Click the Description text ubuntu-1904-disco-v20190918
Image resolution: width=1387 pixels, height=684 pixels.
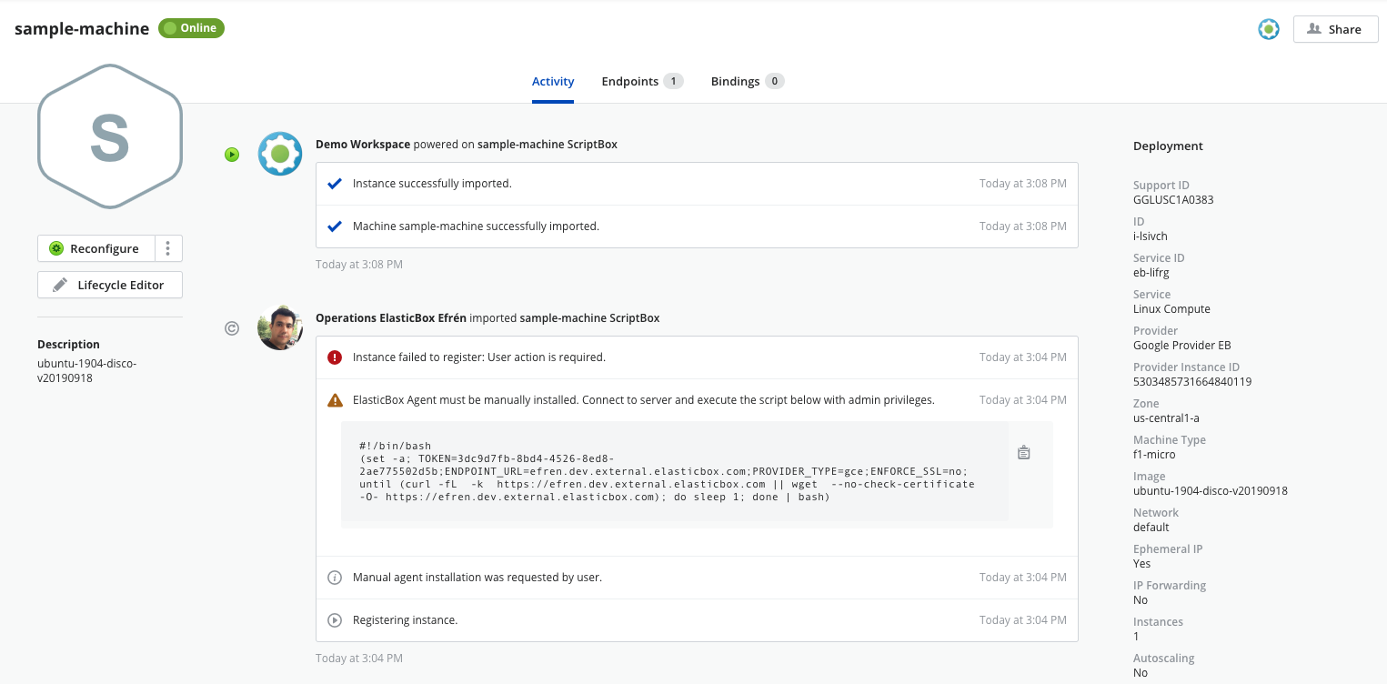87,371
